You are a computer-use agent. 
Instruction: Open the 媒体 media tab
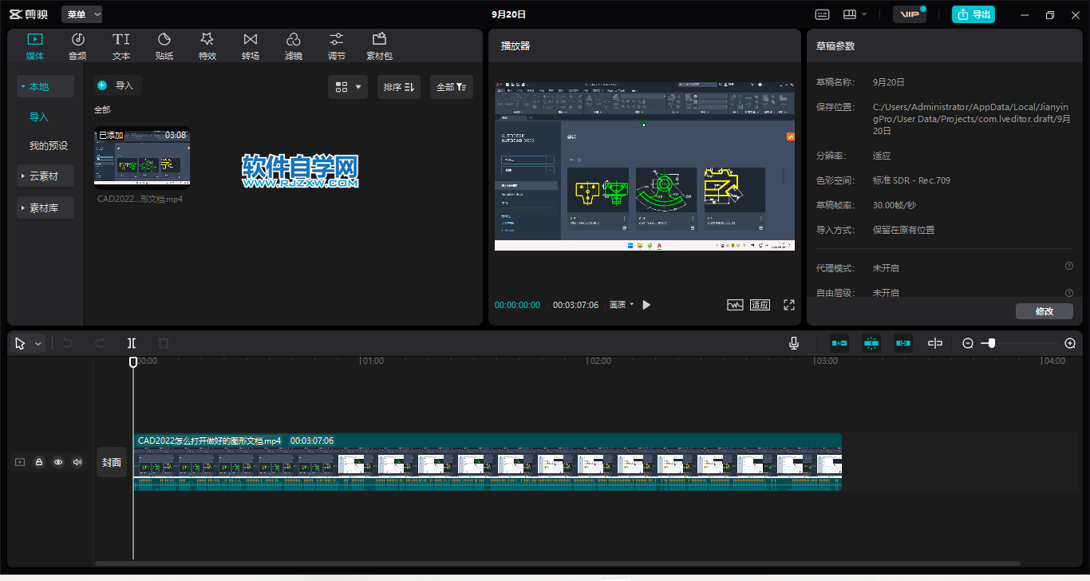pos(34,46)
